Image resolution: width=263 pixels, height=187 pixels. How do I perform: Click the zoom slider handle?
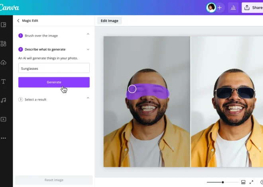pos(223,182)
